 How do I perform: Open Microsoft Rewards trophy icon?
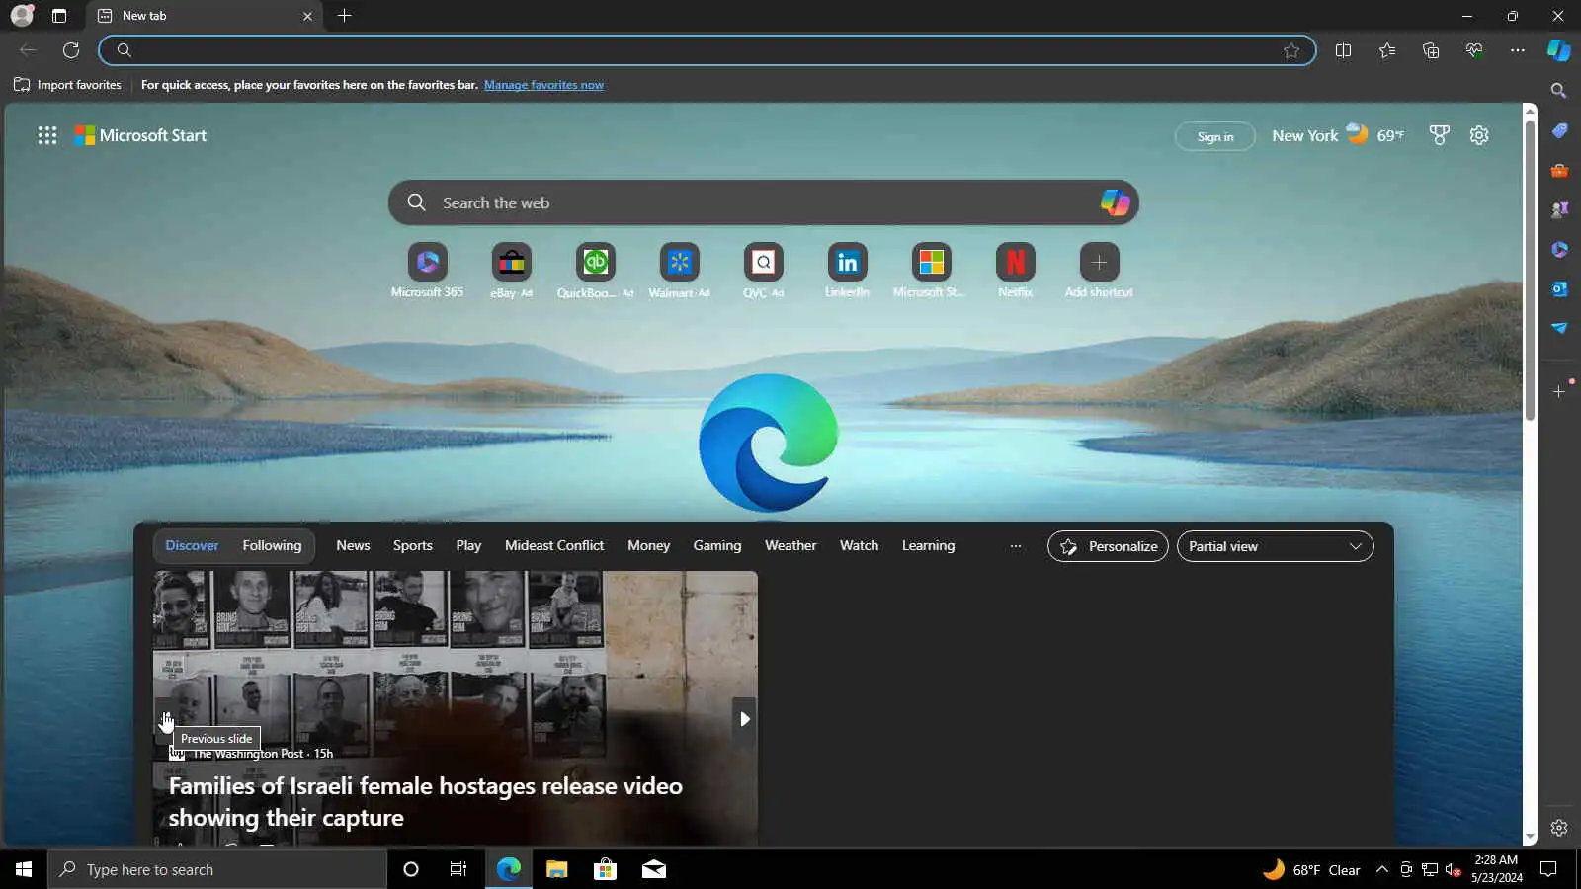click(1440, 135)
